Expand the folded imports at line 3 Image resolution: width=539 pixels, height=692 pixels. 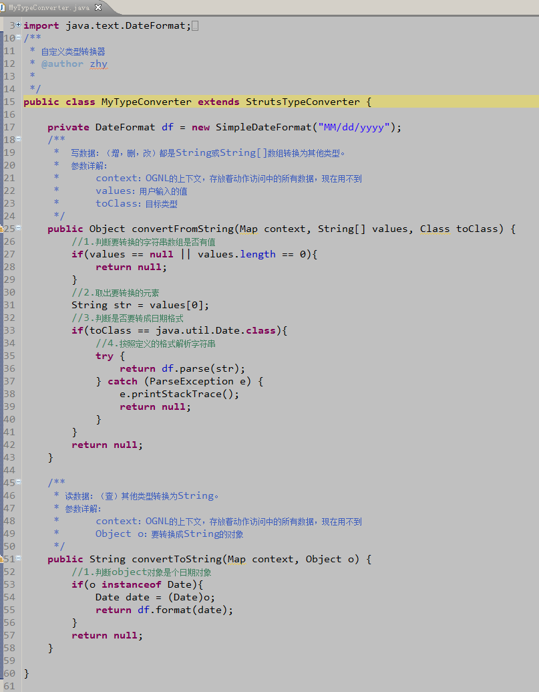(x=19, y=25)
